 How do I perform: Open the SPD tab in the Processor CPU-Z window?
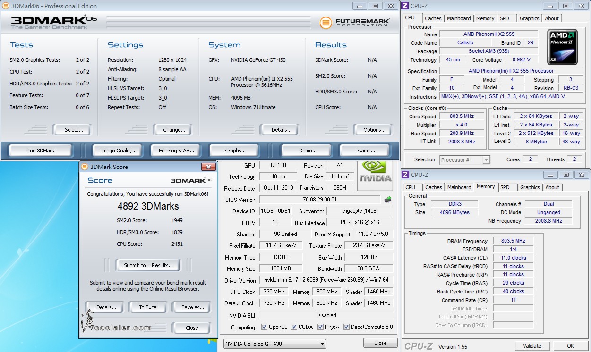click(x=505, y=18)
